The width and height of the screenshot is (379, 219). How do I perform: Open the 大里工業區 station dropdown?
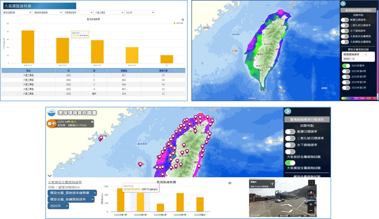[109, 13]
